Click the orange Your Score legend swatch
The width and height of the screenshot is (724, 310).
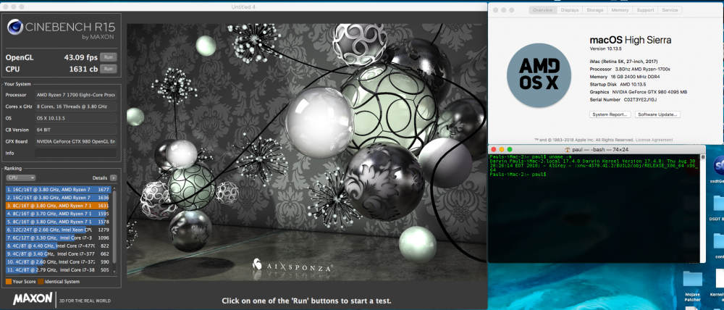8,281
